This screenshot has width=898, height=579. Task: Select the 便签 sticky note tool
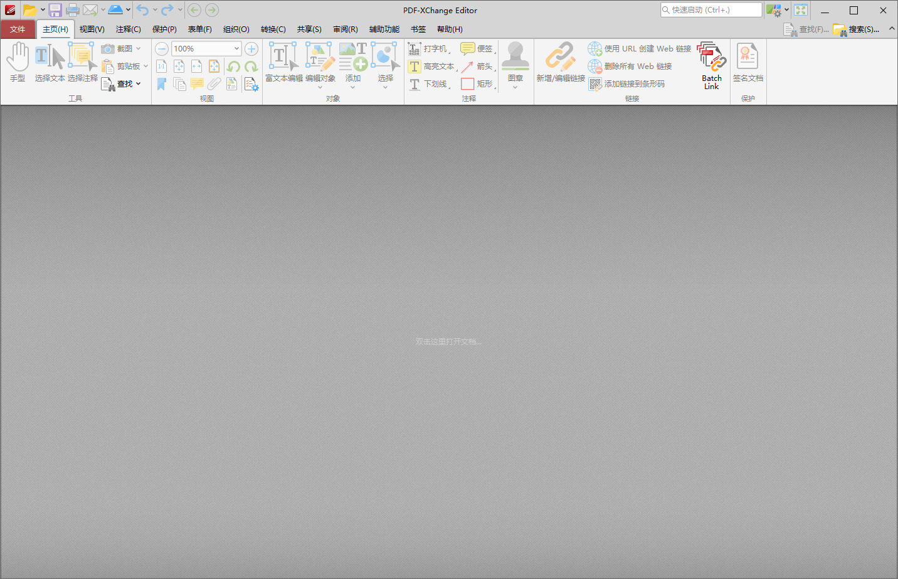click(479, 48)
